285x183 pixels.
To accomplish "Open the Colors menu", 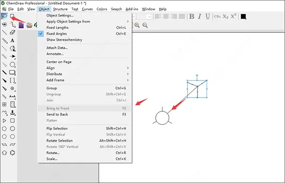I will pos(102,9).
